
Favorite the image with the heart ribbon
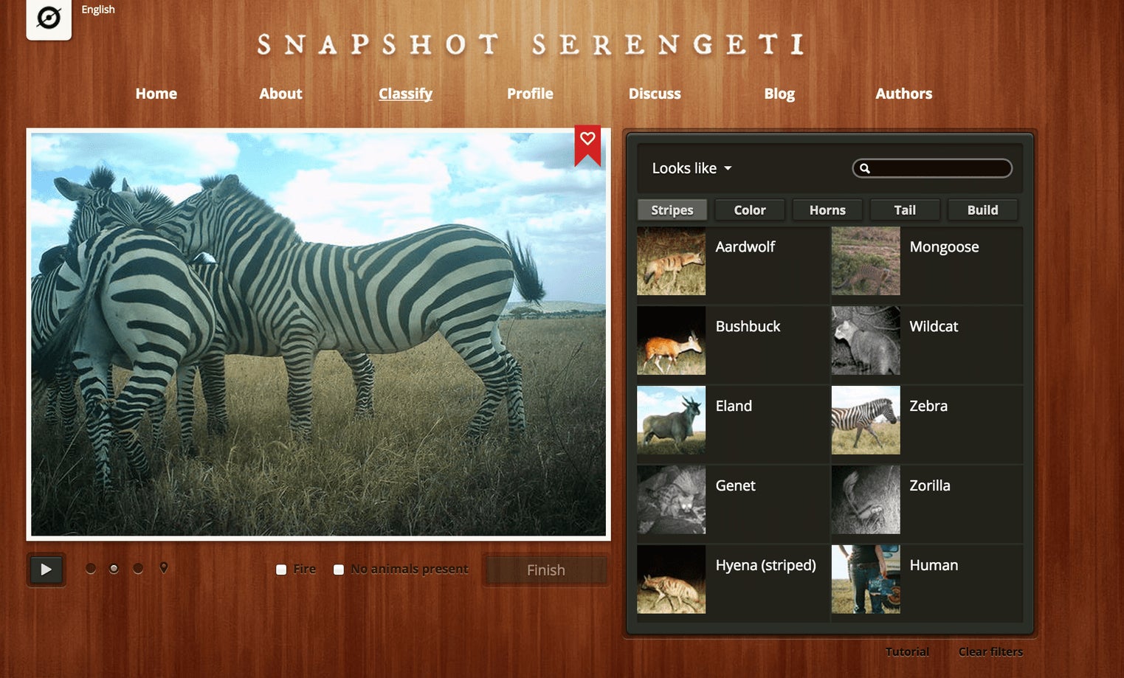pos(587,144)
